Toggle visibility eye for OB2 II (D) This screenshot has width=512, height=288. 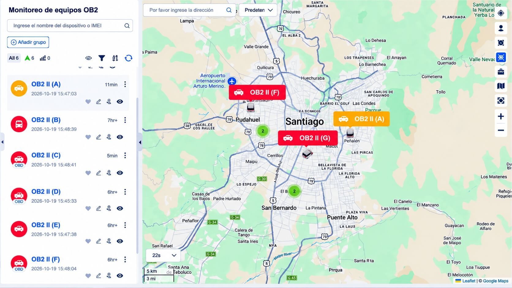[120, 208]
